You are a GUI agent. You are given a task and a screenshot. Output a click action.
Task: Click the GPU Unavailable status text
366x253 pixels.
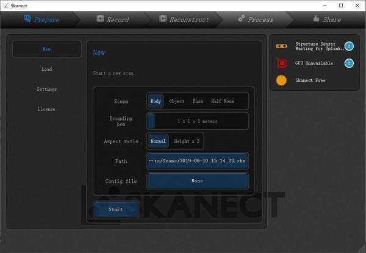pyautogui.click(x=314, y=63)
